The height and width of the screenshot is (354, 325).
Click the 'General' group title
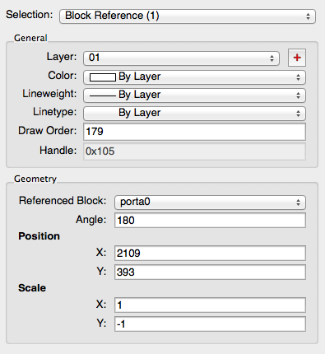tap(30, 38)
